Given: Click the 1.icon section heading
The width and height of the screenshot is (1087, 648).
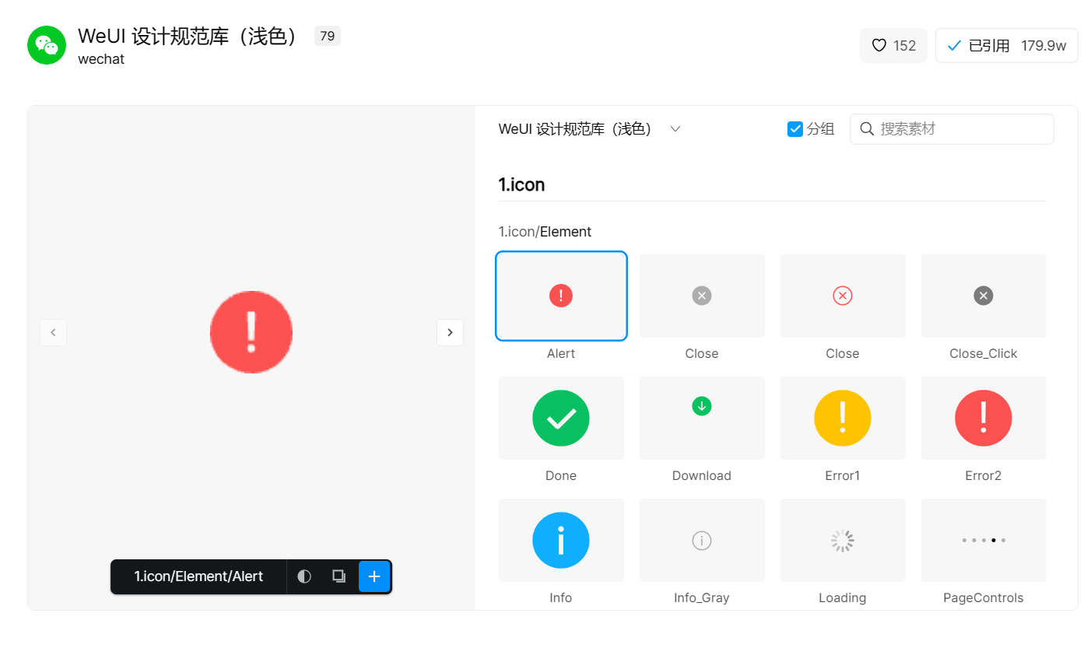Looking at the screenshot, I should point(521,185).
